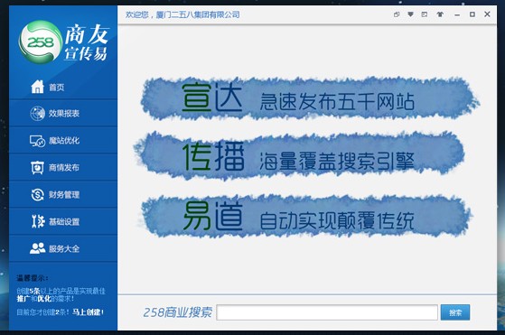
Task: Close the 商友宣传易 window
Action: (487, 14)
